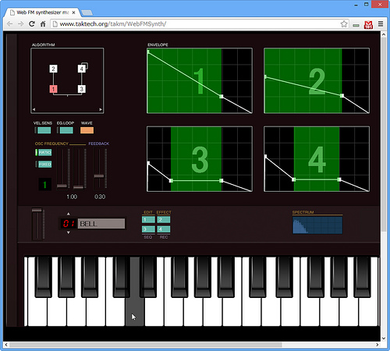
Task: Open Chrome hamburger menu
Action: (381, 24)
